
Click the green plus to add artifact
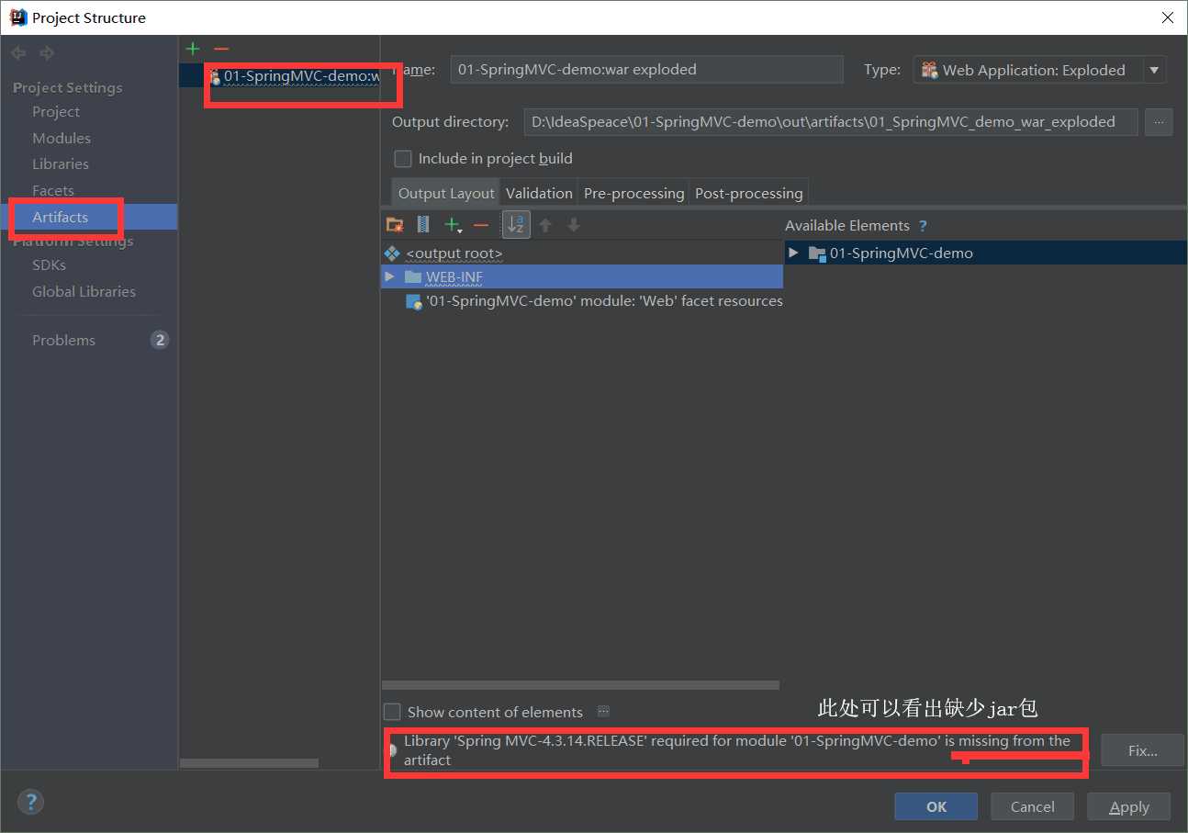click(192, 49)
